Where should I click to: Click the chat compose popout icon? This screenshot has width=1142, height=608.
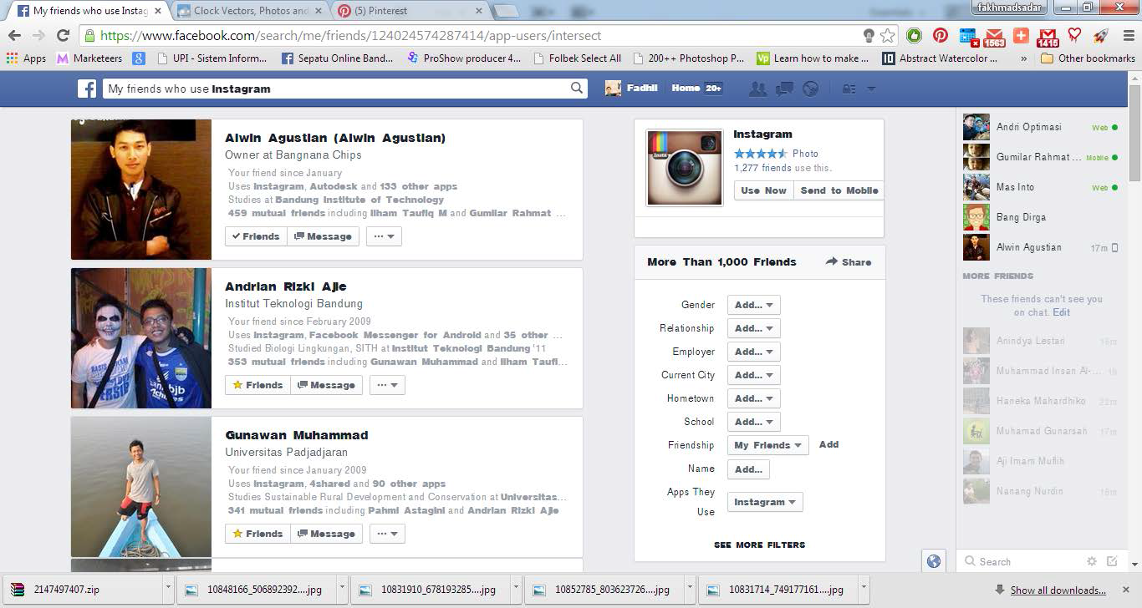pyautogui.click(x=1112, y=561)
